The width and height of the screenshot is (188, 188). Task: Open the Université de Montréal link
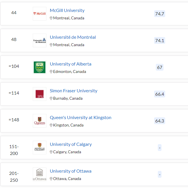click(x=73, y=37)
